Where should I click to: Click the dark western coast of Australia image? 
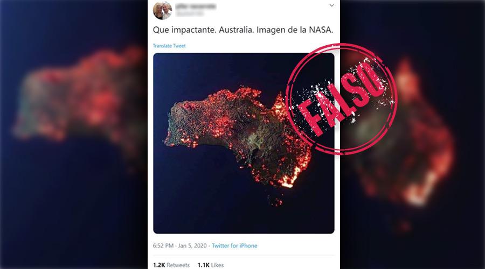[175, 124]
